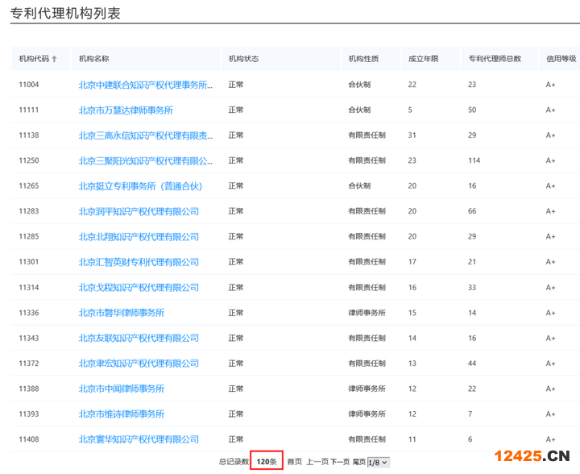The height and width of the screenshot is (474, 580).
Task: Open 北京三高永信知识产权代理 link
Action: (146, 135)
